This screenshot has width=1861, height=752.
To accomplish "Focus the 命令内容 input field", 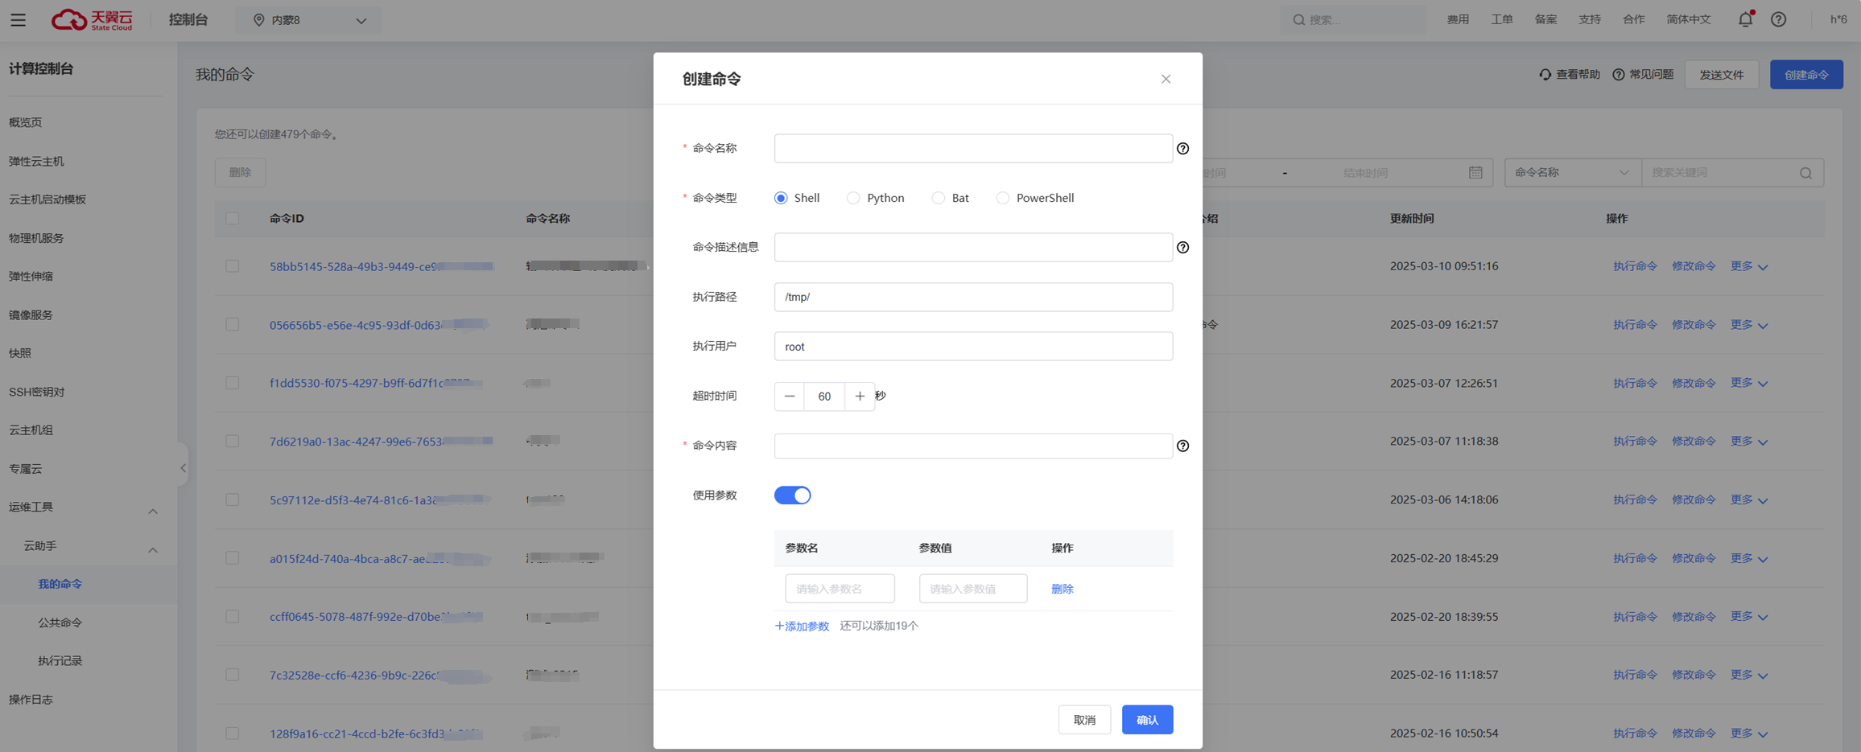I will click(973, 446).
